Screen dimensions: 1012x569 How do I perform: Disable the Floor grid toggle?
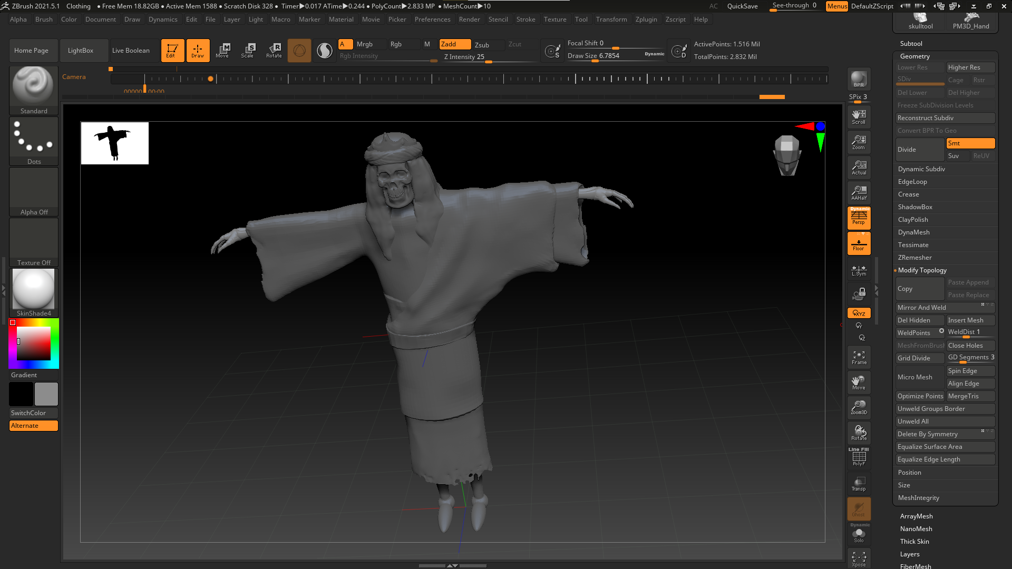click(859, 243)
